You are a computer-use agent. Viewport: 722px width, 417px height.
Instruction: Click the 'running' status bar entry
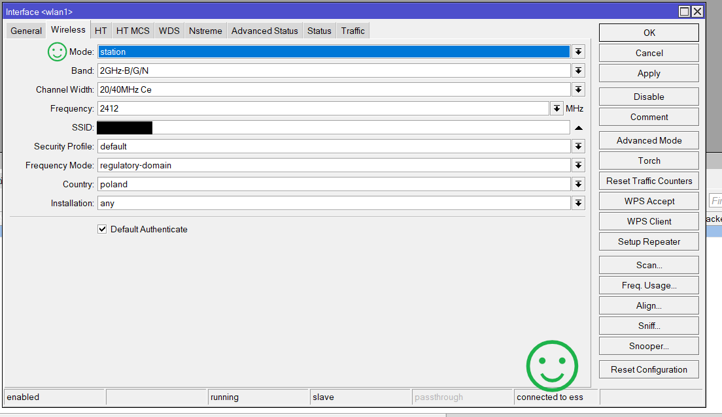[x=258, y=397]
